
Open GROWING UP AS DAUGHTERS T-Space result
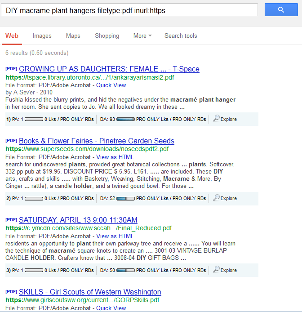click(x=109, y=69)
